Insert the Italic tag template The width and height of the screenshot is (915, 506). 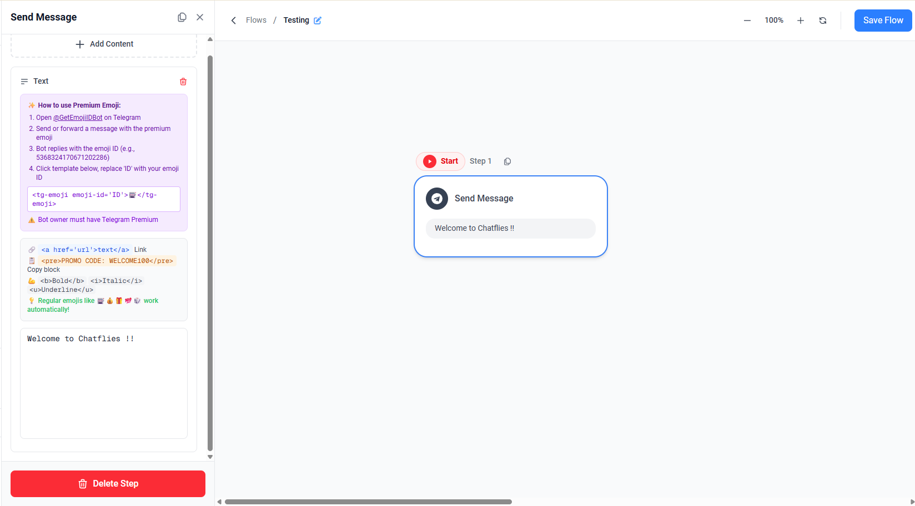tap(116, 281)
